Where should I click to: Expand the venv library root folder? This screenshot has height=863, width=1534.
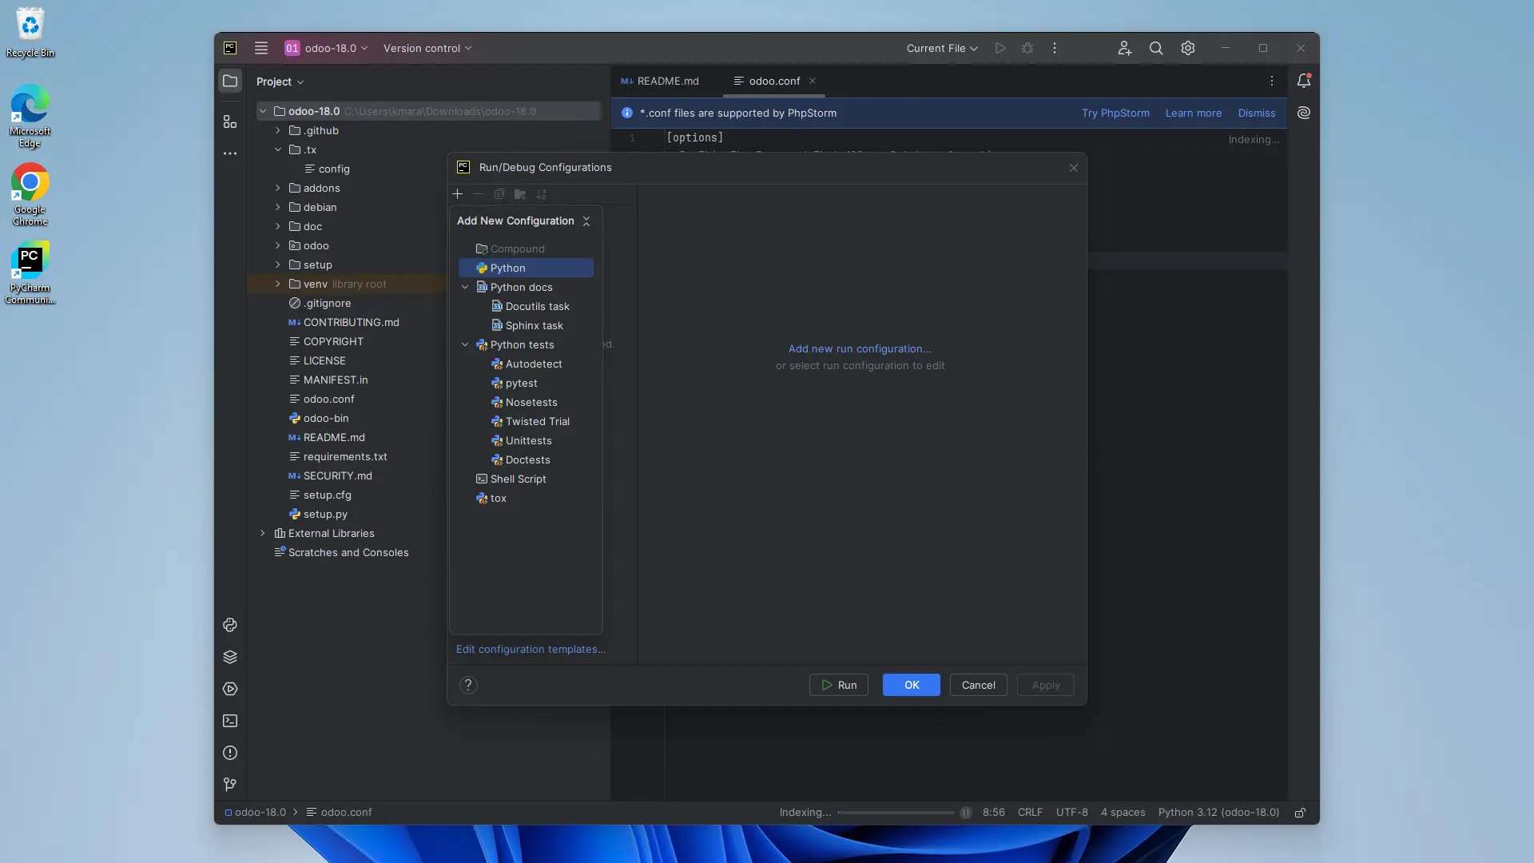point(278,284)
